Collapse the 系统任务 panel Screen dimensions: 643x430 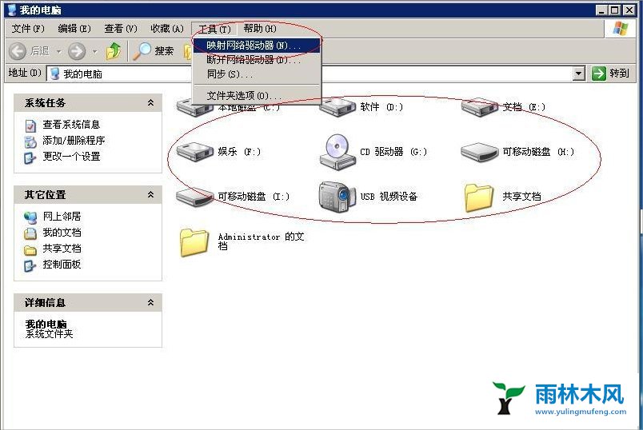[x=150, y=103]
